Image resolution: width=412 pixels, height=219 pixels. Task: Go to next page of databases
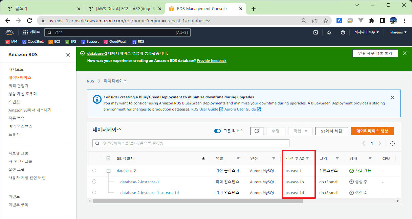tap(380, 143)
